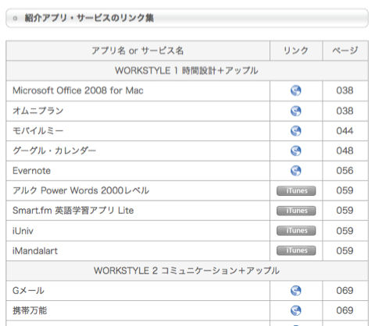Viewport: 375px width, 326px height.
Task: Select WORKSTYLE 1 時間設計+アップル section row
Action: tap(187, 70)
